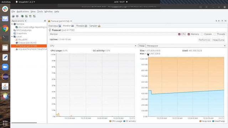Switch to the Threads tab
228x128 pixels.
[82, 26]
